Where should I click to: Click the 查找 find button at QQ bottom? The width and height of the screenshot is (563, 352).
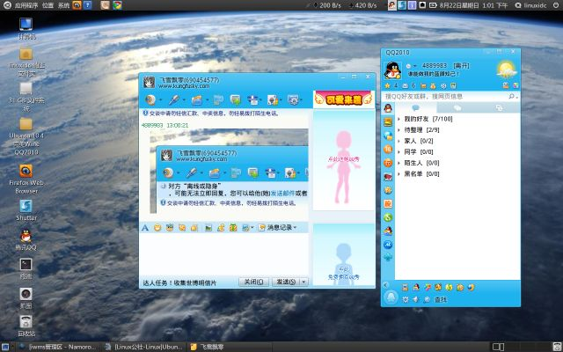tap(436, 299)
